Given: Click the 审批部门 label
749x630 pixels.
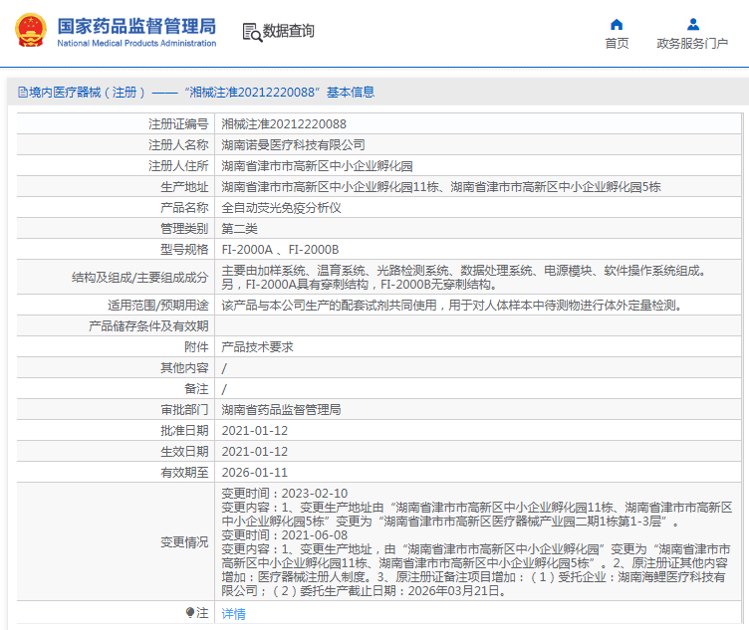Looking at the screenshot, I should tap(184, 409).
